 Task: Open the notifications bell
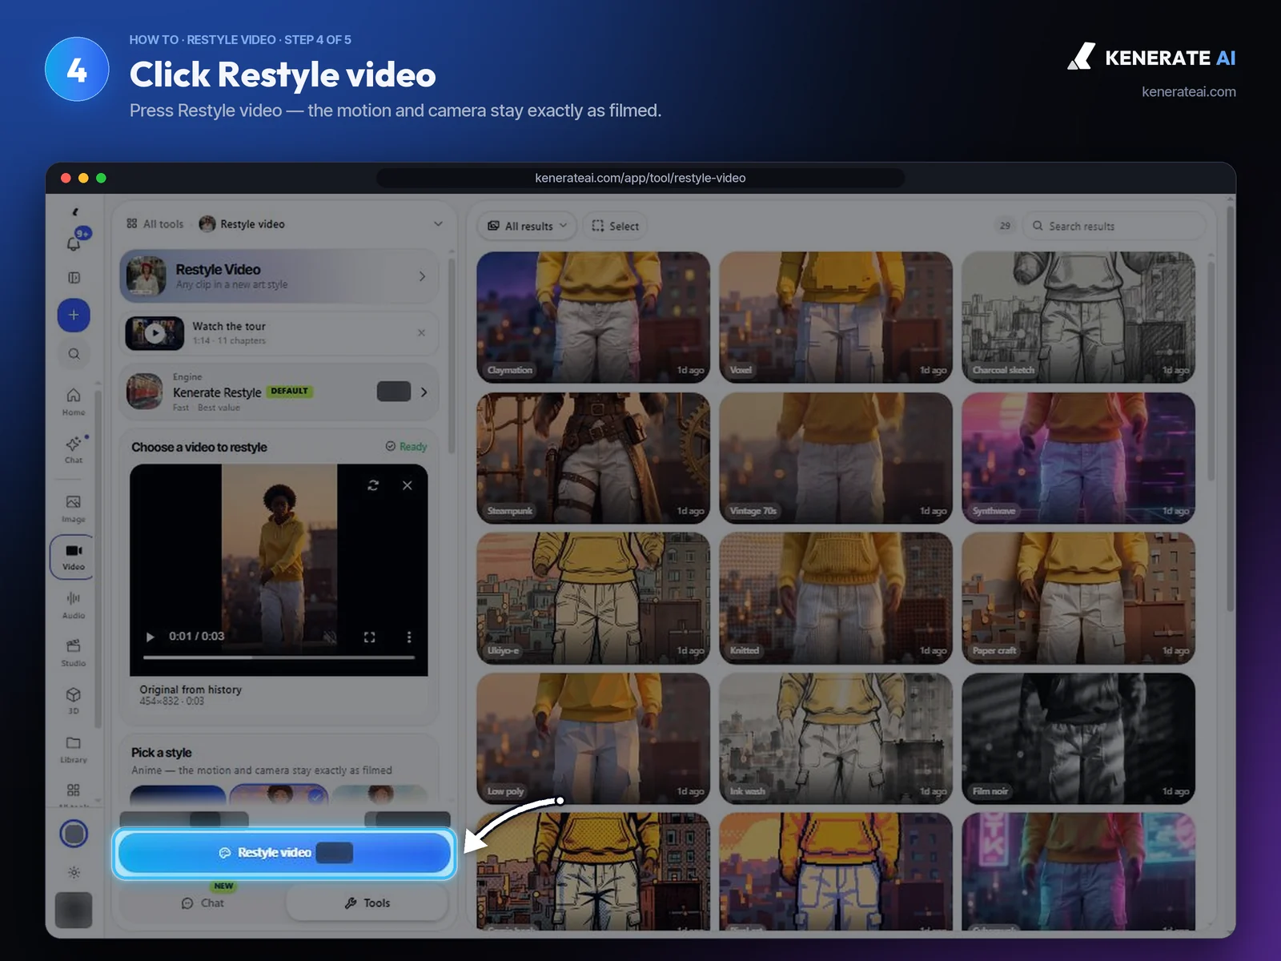click(74, 243)
